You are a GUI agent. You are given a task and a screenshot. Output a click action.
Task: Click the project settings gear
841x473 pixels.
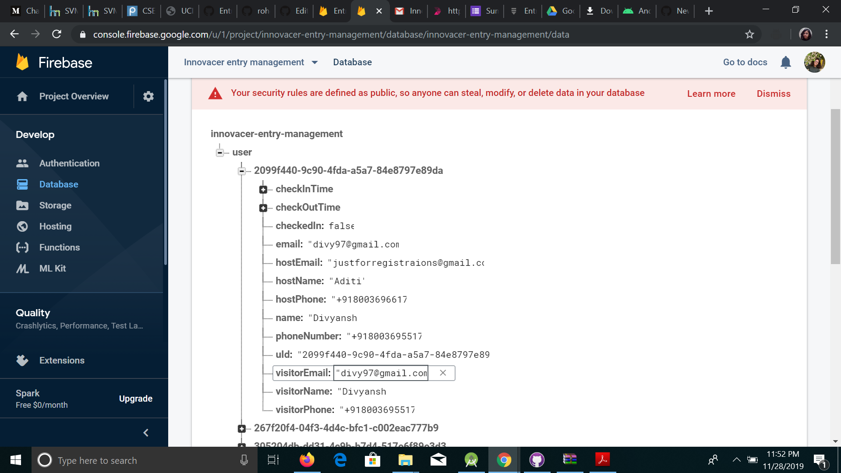click(148, 96)
